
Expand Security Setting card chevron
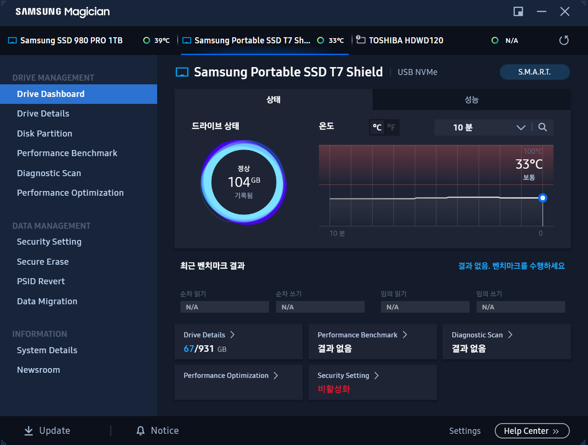[x=376, y=375]
